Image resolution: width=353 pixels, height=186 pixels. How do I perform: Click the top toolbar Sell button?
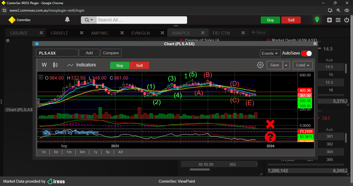[x=291, y=20]
